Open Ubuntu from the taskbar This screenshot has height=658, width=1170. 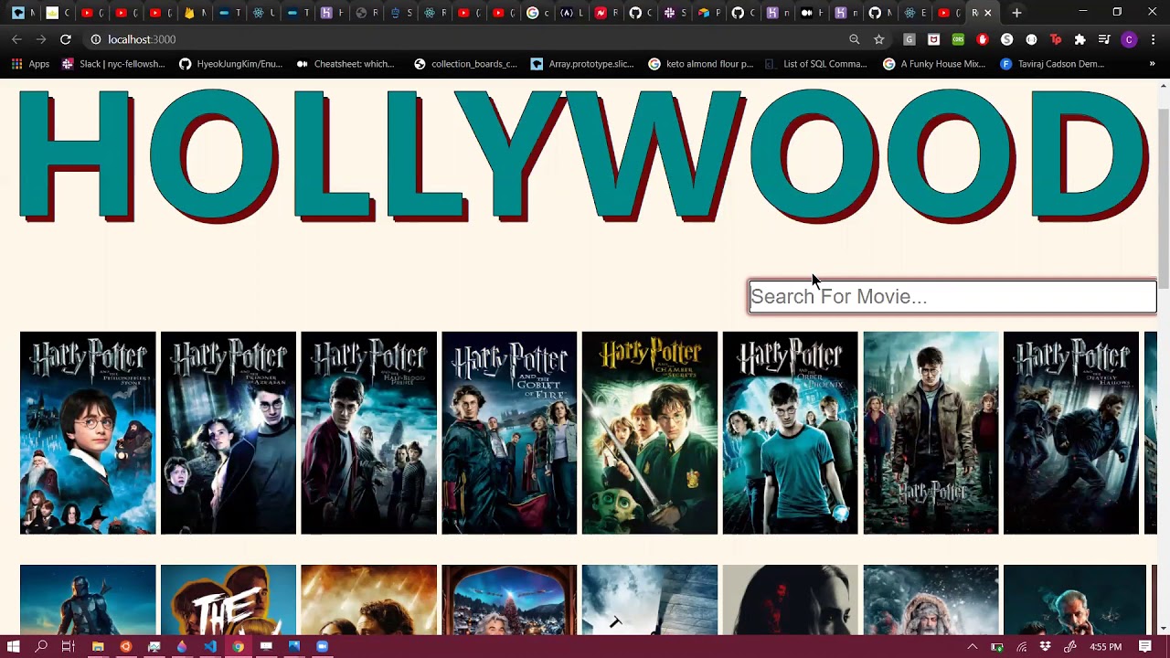click(125, 647)
